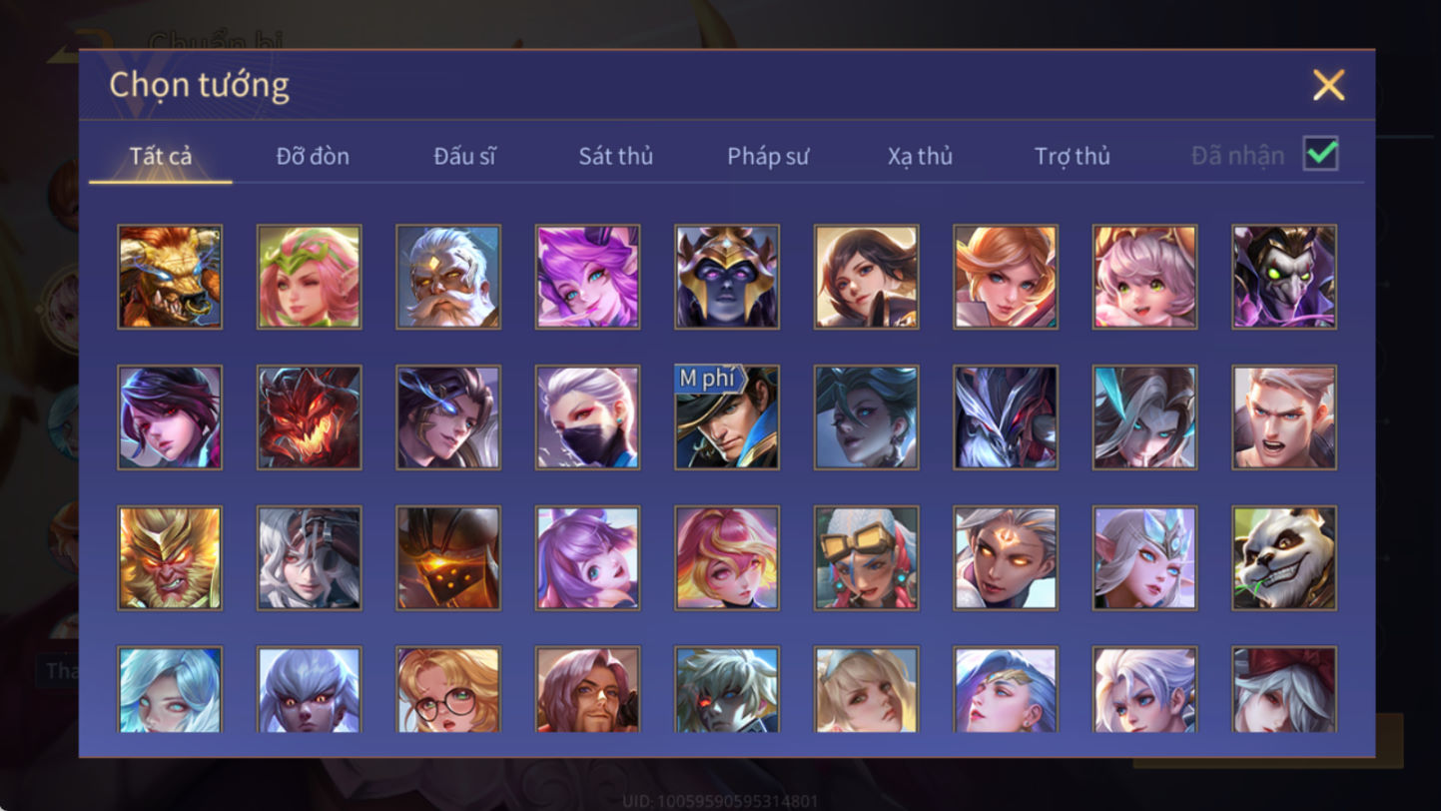Choose the horned beast hero in first row

[170, 277]
